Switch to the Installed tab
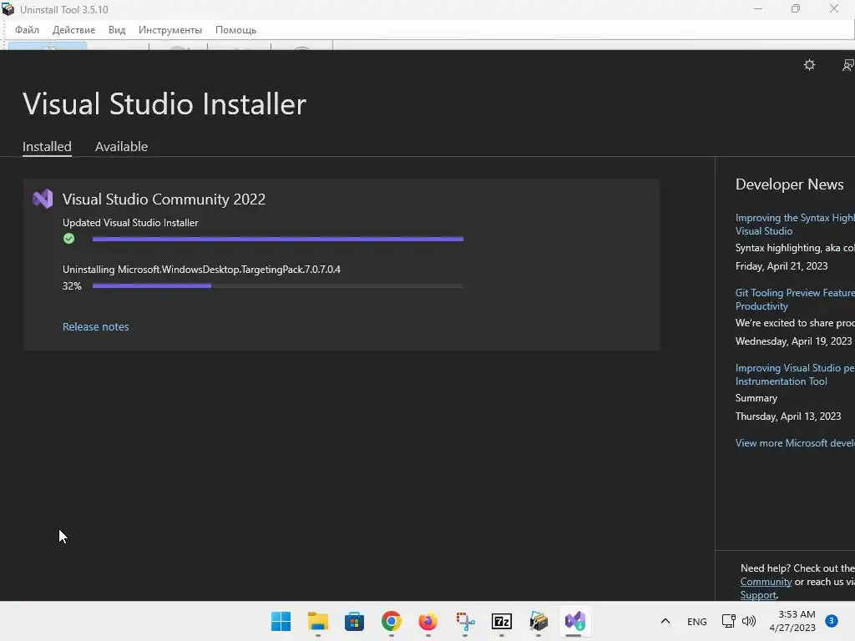The image size is (855, 641). click(x=47, y=147)
